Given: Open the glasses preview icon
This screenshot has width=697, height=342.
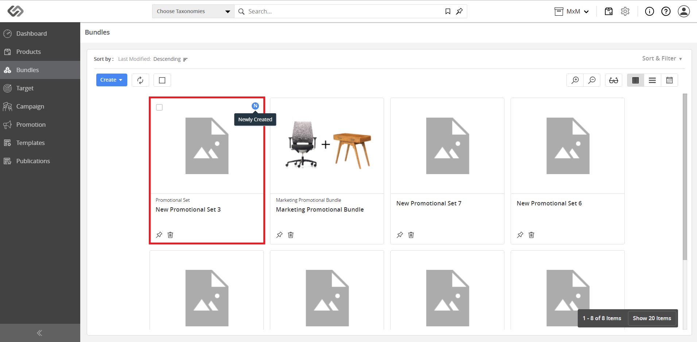Looking at the screenshot, I should (x=613, y=80).
